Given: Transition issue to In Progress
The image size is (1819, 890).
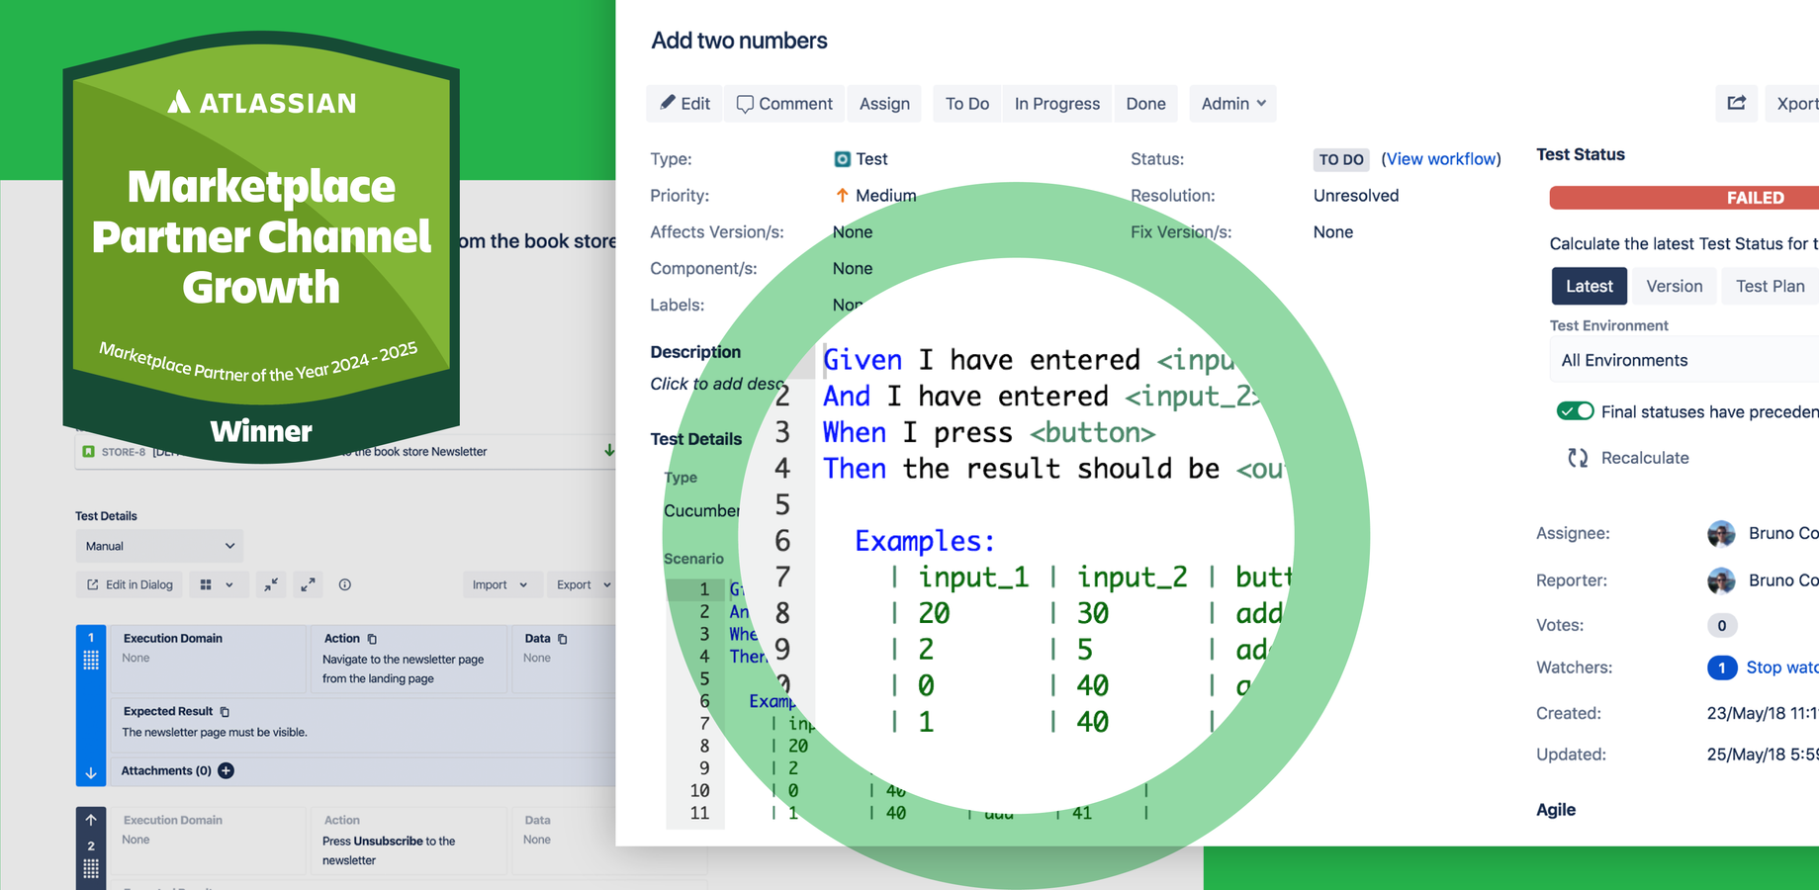Looking at the screenshot, I should click(1056, 104).
